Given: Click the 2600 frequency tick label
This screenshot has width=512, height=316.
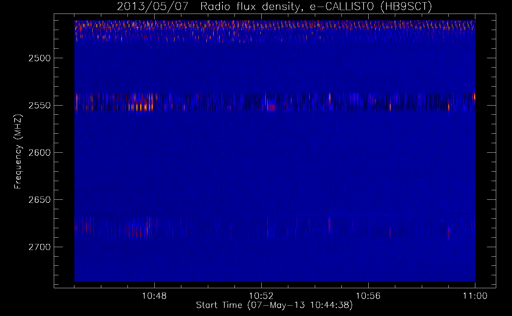Looking at the screenshot, I should pyautogui.click(x=40, y=153).
